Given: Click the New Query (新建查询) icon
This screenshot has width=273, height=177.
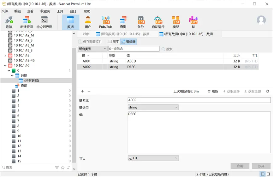Looking at the screenshot, I should [27, 22].
